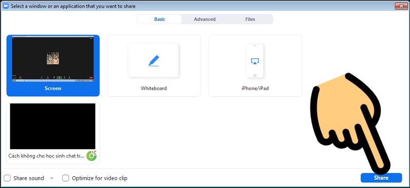Close the share selection dialog
Viewport: 410px width, 188px height.
pyautogui.click(x=401, y=6)
